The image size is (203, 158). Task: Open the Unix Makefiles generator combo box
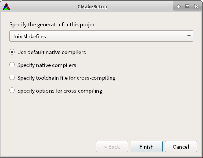101,36
